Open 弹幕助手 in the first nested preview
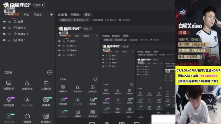Screen dimensions: 221x124 point(63,89)
